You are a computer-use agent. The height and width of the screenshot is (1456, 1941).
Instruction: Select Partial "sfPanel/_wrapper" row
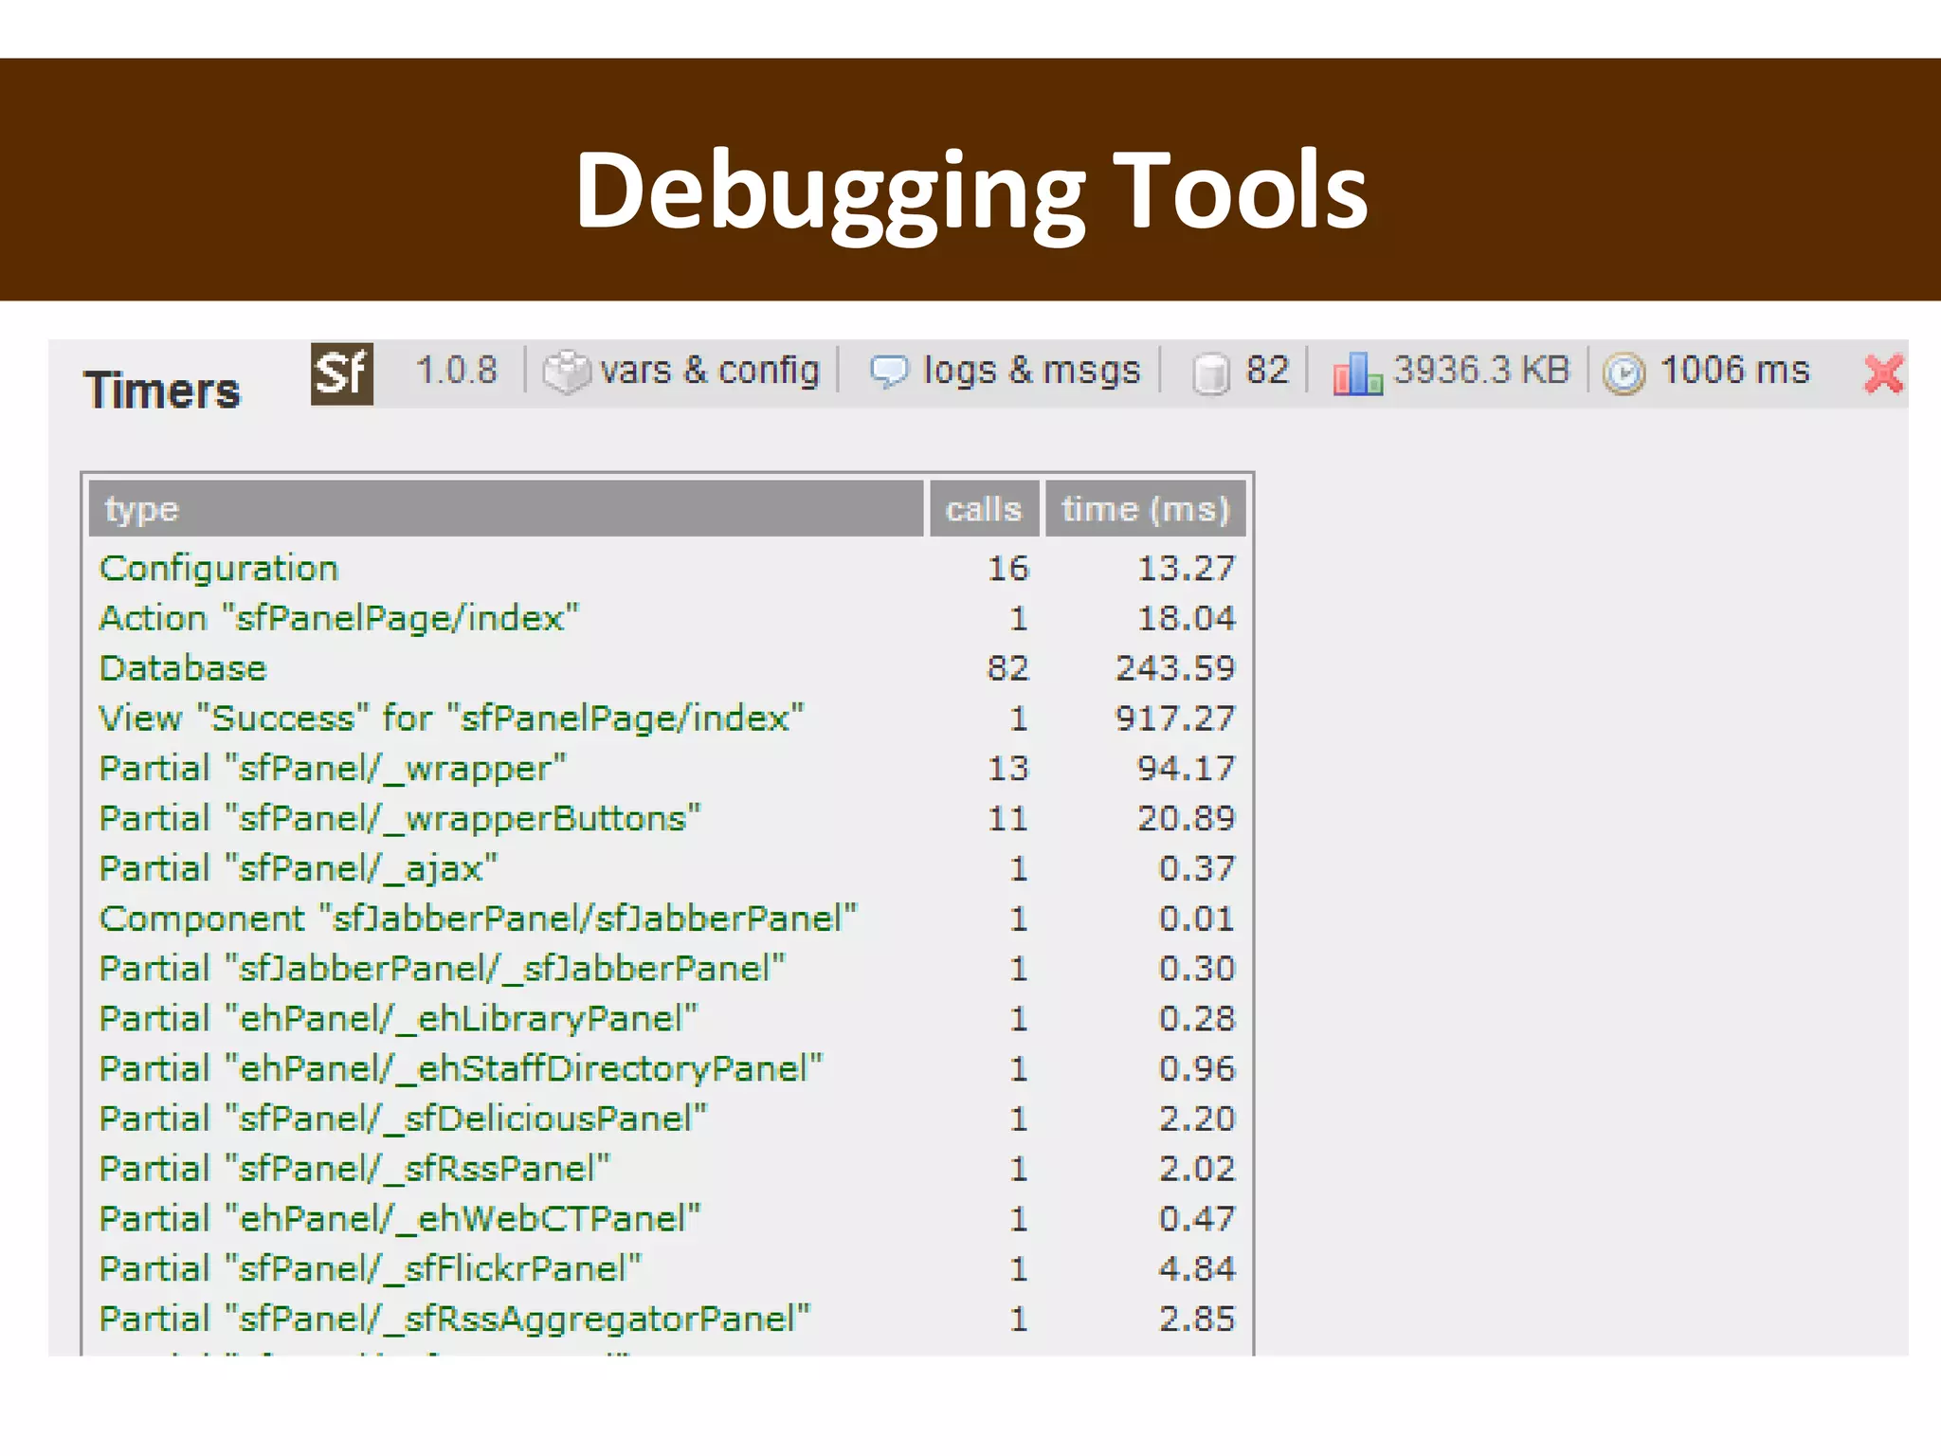tap(667, 769)
